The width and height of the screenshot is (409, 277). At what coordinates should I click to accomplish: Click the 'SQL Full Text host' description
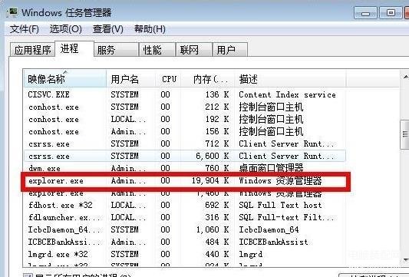[280, 205]
